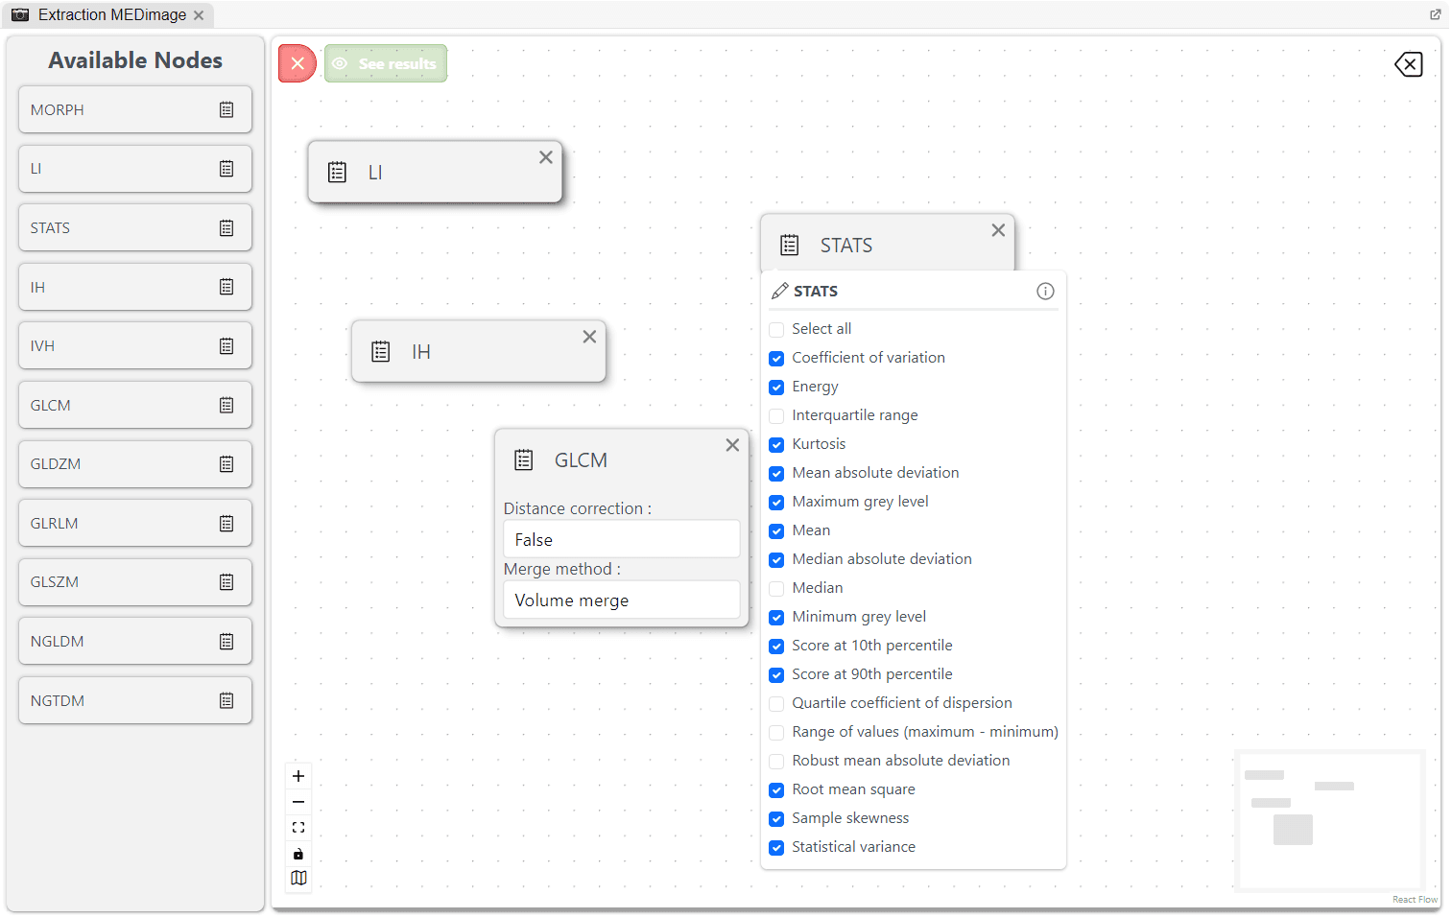Open the Distance correction dropdown

coord(621,538)
